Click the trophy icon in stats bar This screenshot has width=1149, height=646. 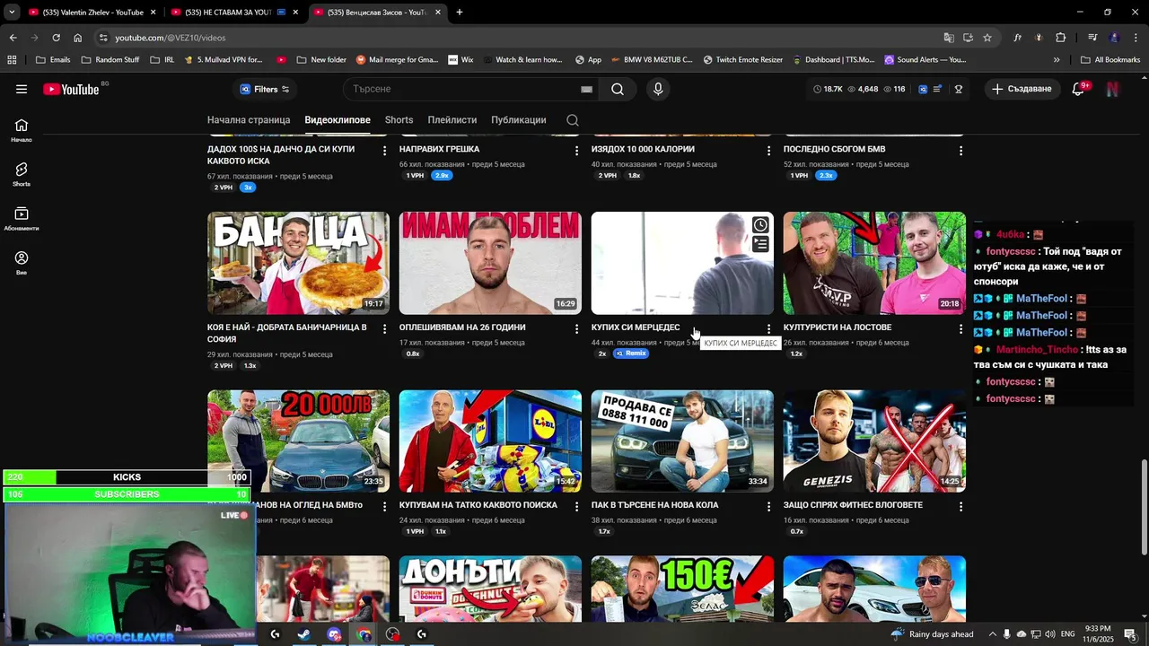[959, 89]
